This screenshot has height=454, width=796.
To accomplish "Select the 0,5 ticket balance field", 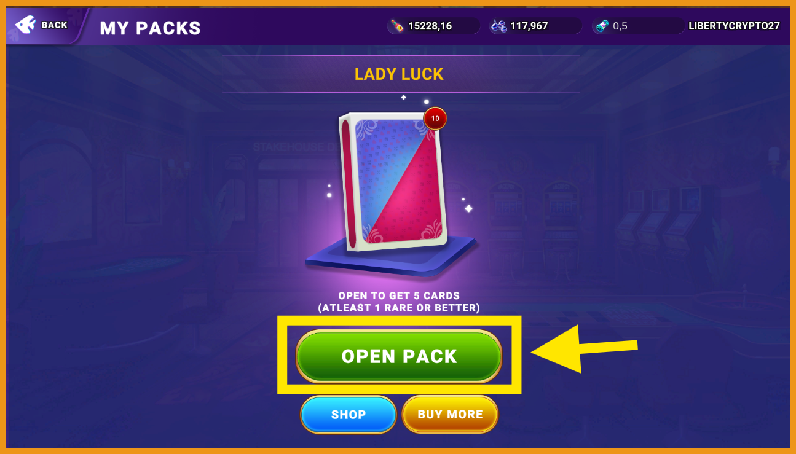I will [638, 26].
